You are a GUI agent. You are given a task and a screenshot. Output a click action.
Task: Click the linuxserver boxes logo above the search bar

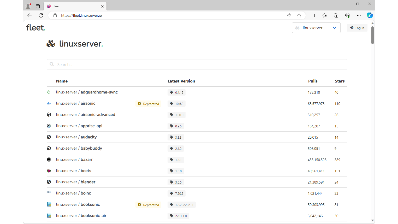51,44
